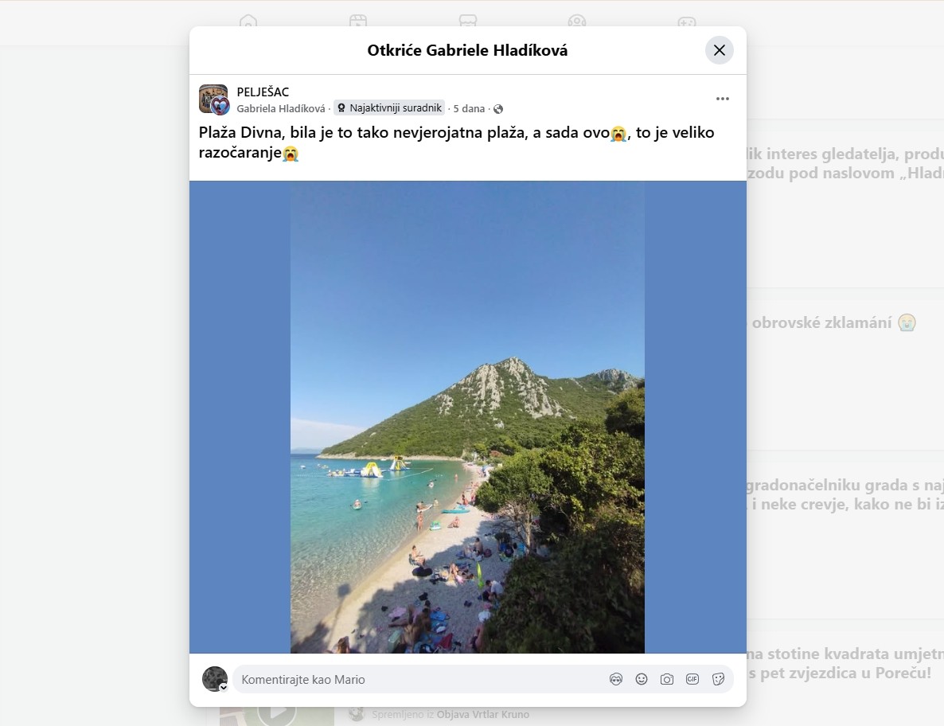Click the PELJEŠAC group avatar thumbnail

click(214, 100)
